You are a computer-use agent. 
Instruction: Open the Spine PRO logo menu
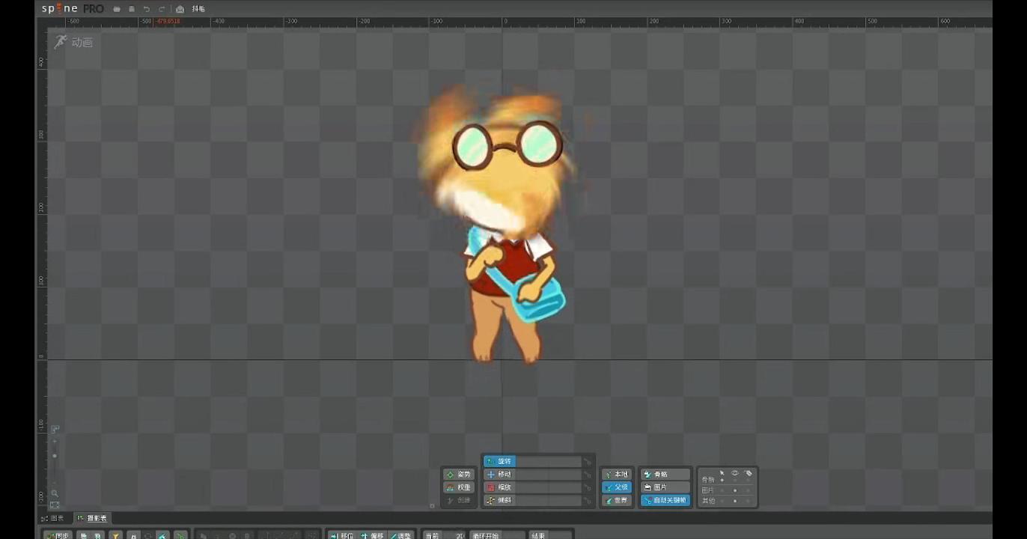pos(73,9)
